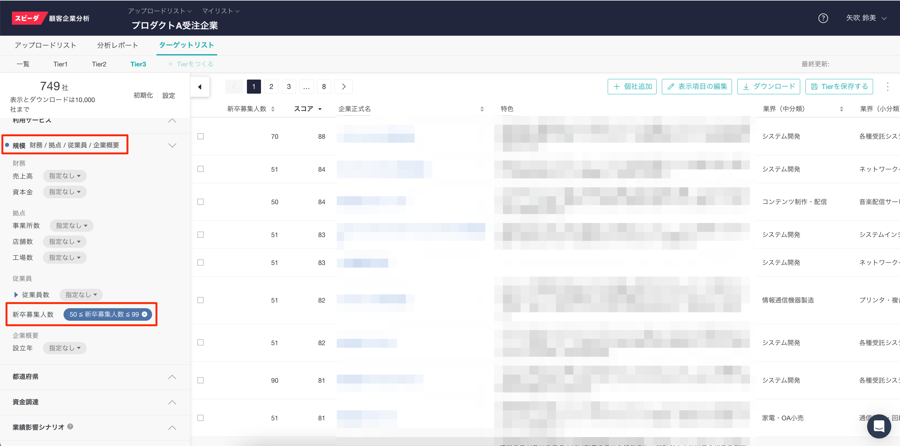Select the Tier2 tab
This screenshot has height=446, width=900.
coord(99,64)
